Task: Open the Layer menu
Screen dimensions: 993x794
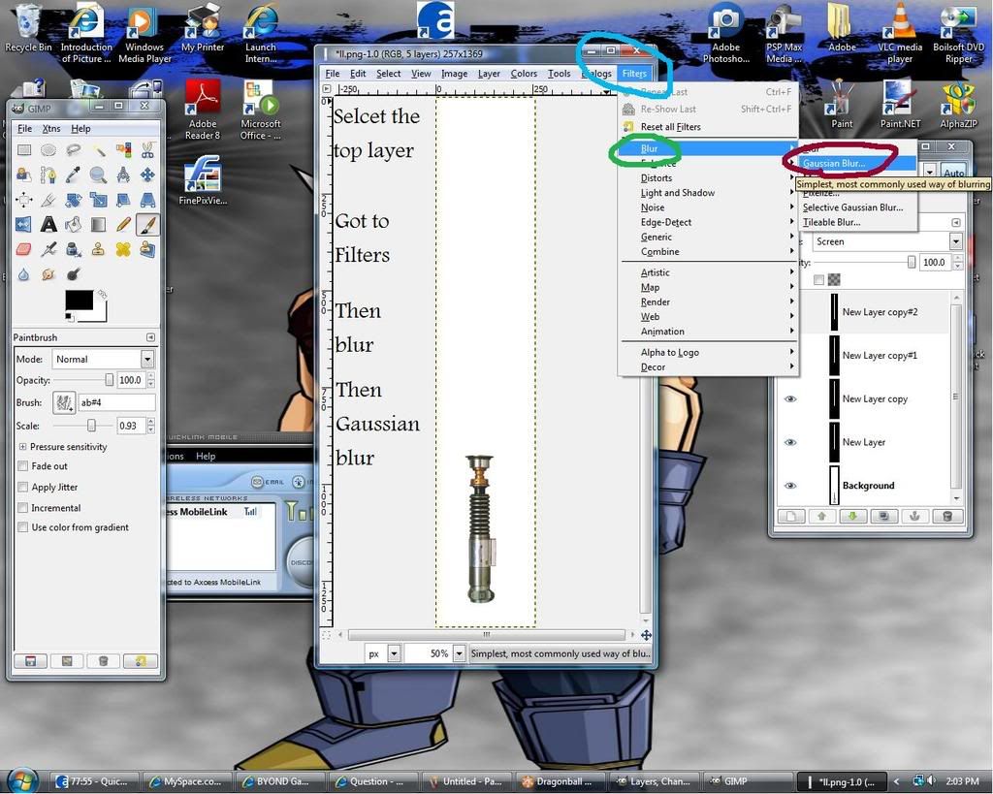Action: [x=489, y=74]
